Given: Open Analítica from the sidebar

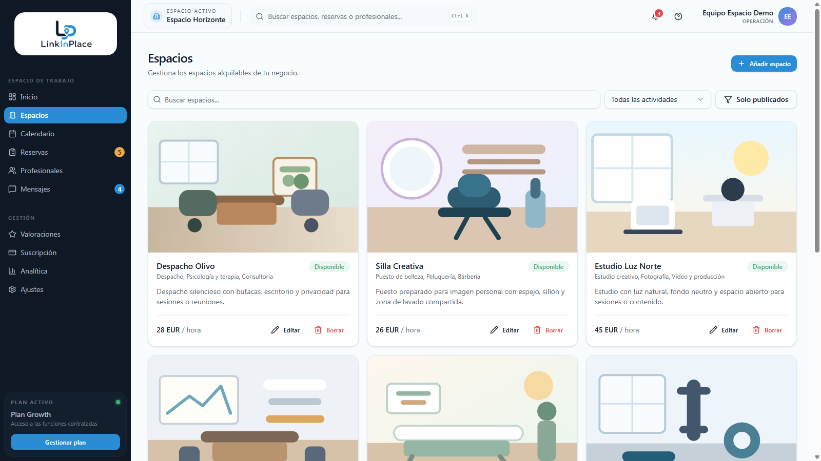Looking at the screenshot, I should (x=65, y=271).
